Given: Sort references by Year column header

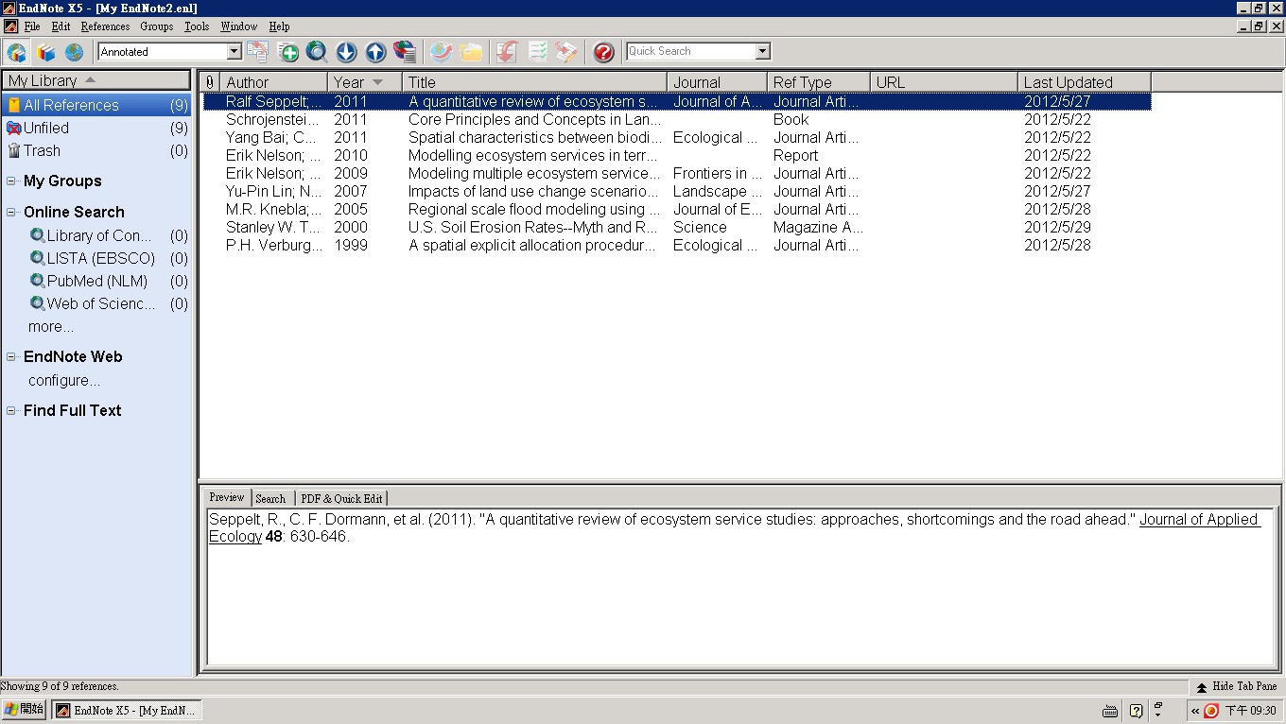Looking at the screenshot, I should tap(349, 82).
